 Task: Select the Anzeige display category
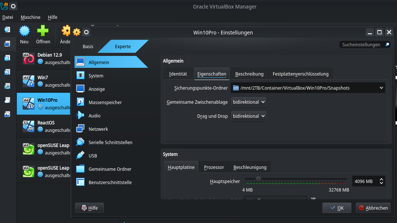96,89
